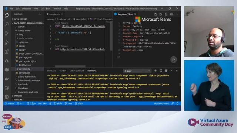Screen dimensions: 237x133
Task: Switch to the Debug Console tab
Action: [77, 71]
